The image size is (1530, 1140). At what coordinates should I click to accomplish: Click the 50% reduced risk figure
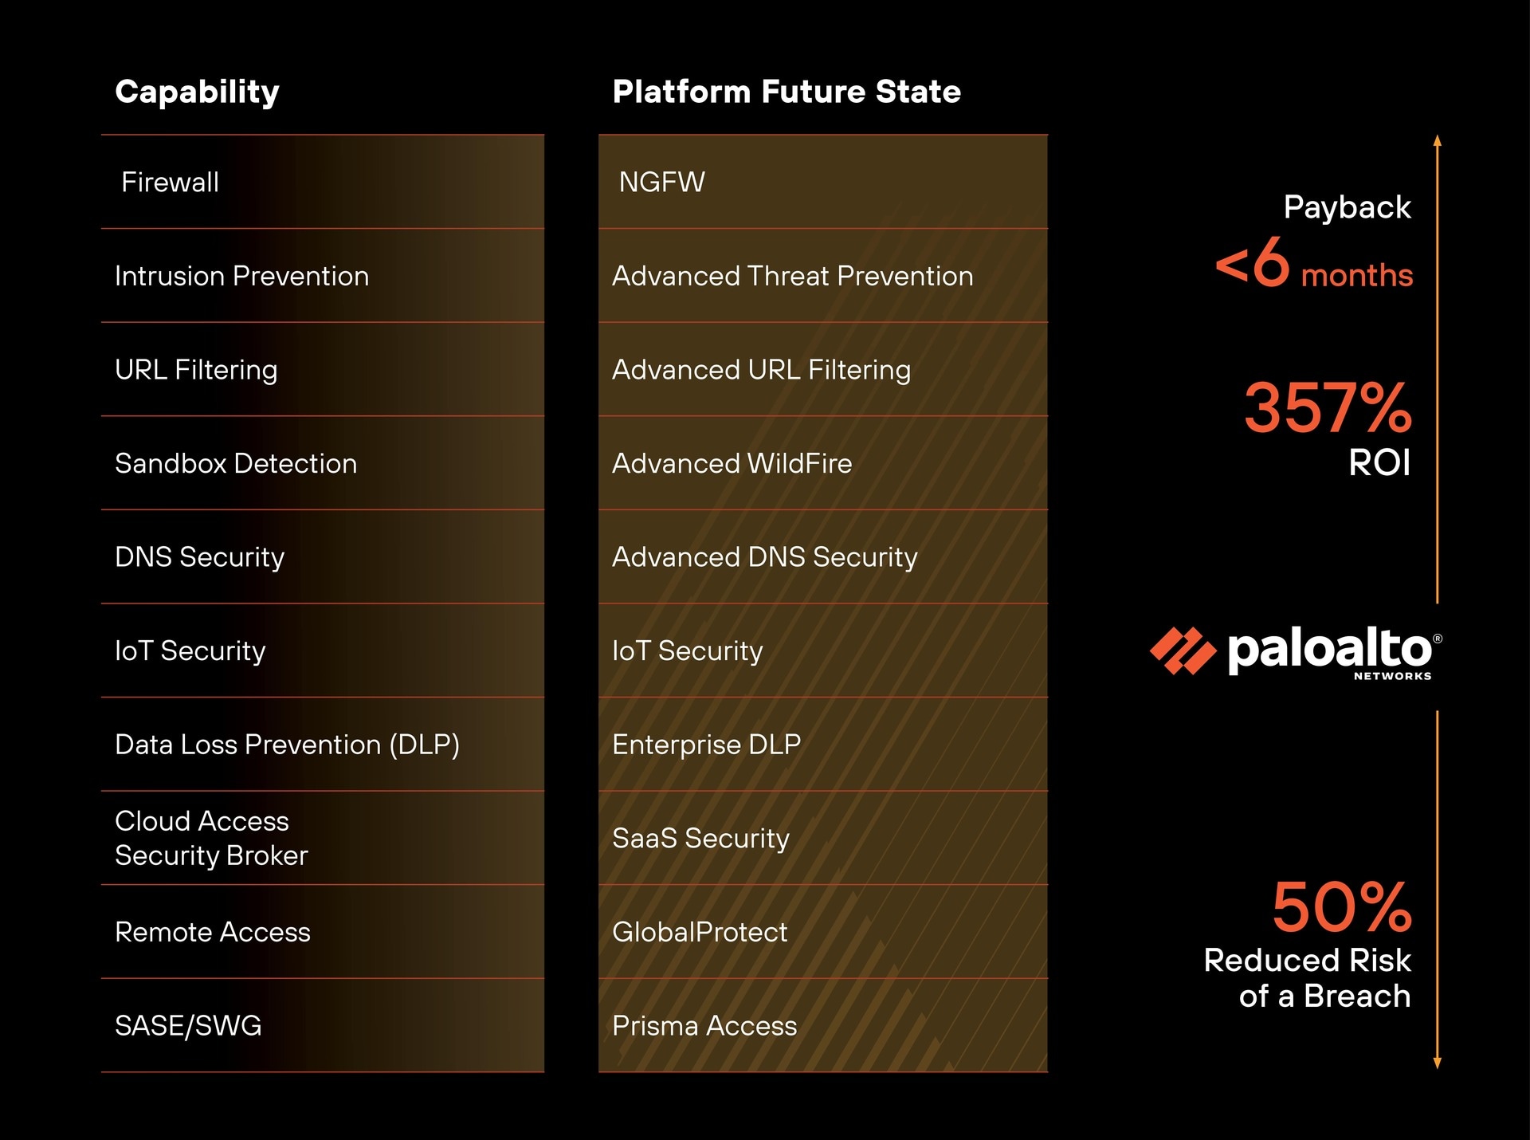click(1341, 907)
